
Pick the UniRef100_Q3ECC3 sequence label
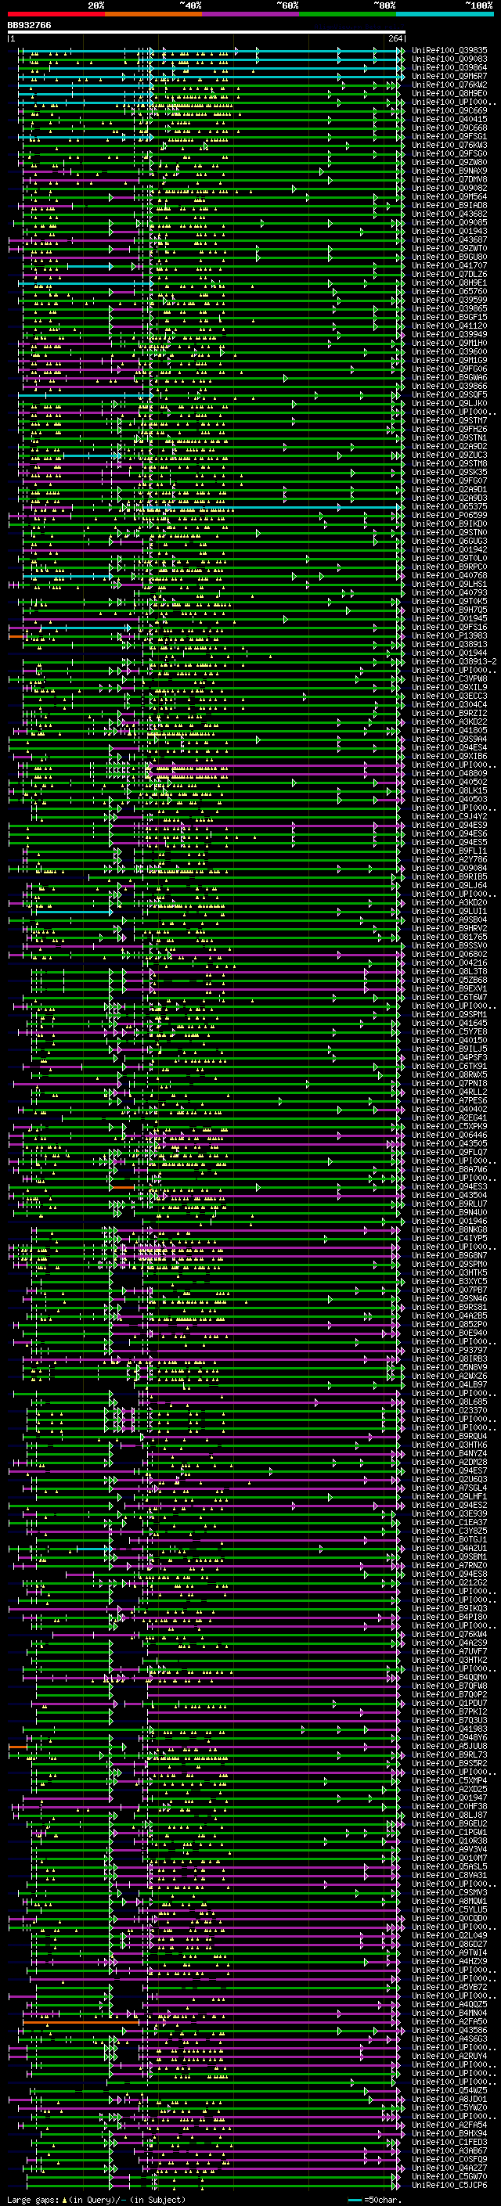[x=449, y=696]
